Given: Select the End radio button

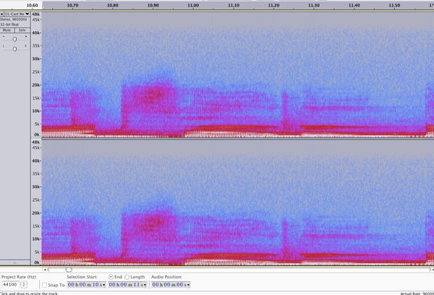Looking at the screenshot, I should [111, 277].
